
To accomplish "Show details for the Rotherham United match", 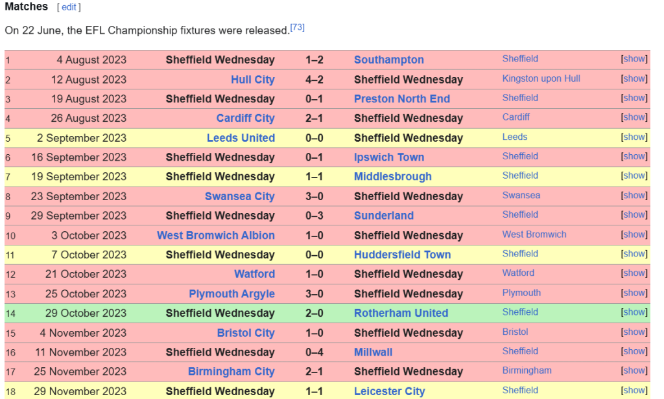I will tap(634, 312).
